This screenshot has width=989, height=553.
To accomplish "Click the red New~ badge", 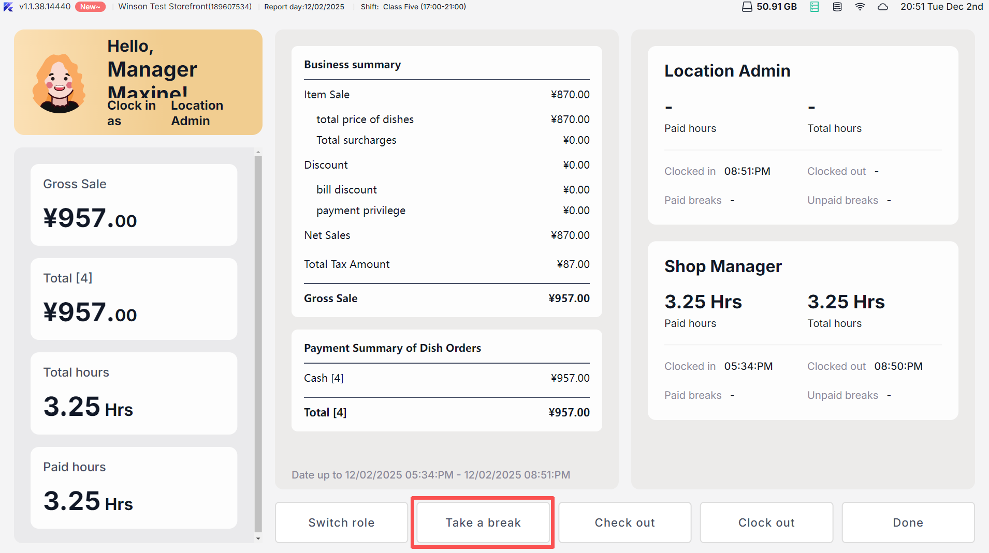I will [90, 7].
